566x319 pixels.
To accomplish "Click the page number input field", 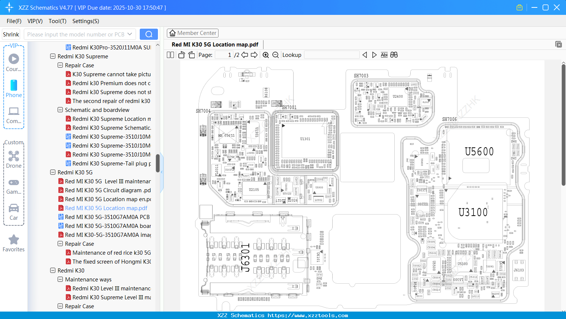I will [x=223, y=55].
